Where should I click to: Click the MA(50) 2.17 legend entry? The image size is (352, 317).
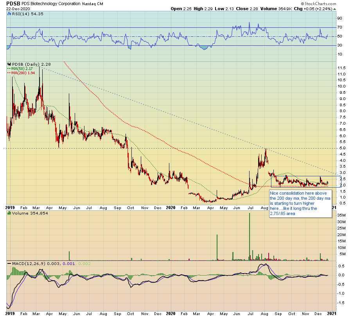tap(20, 69)
